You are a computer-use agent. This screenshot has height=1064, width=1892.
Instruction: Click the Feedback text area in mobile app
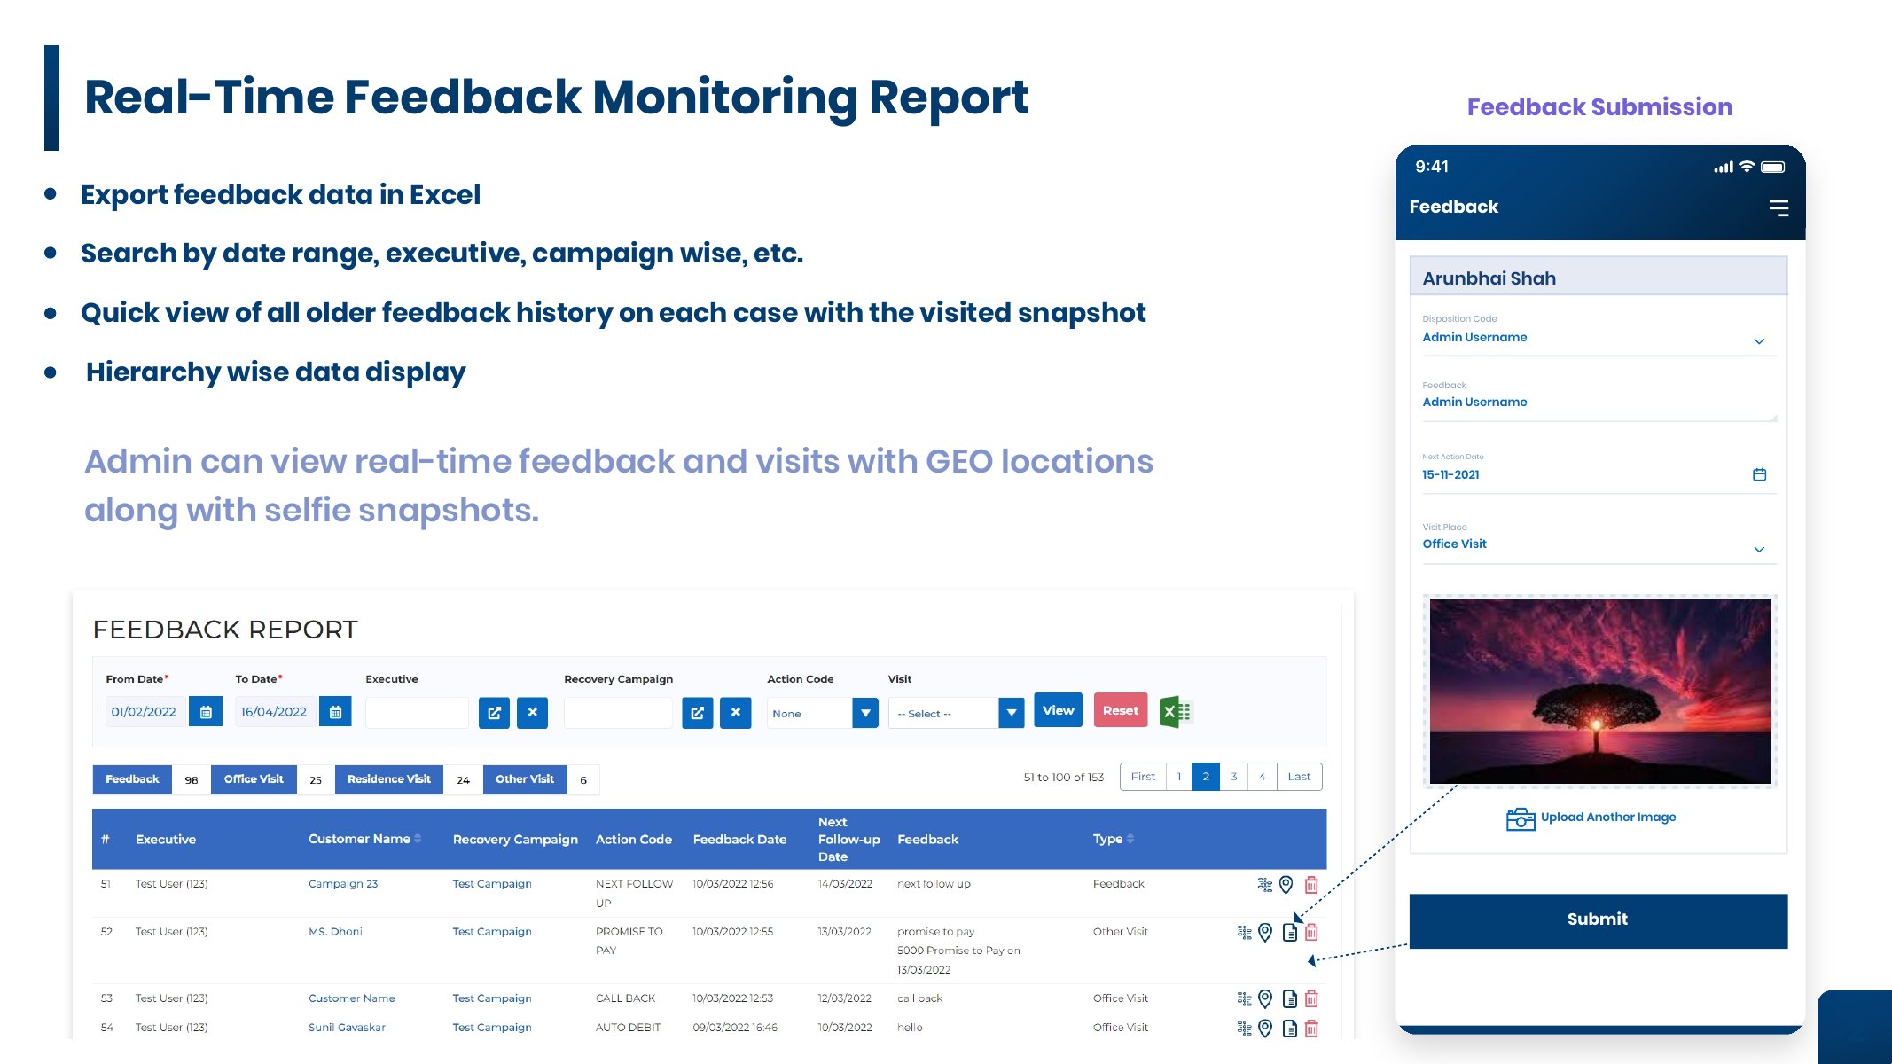point(1599,402)
